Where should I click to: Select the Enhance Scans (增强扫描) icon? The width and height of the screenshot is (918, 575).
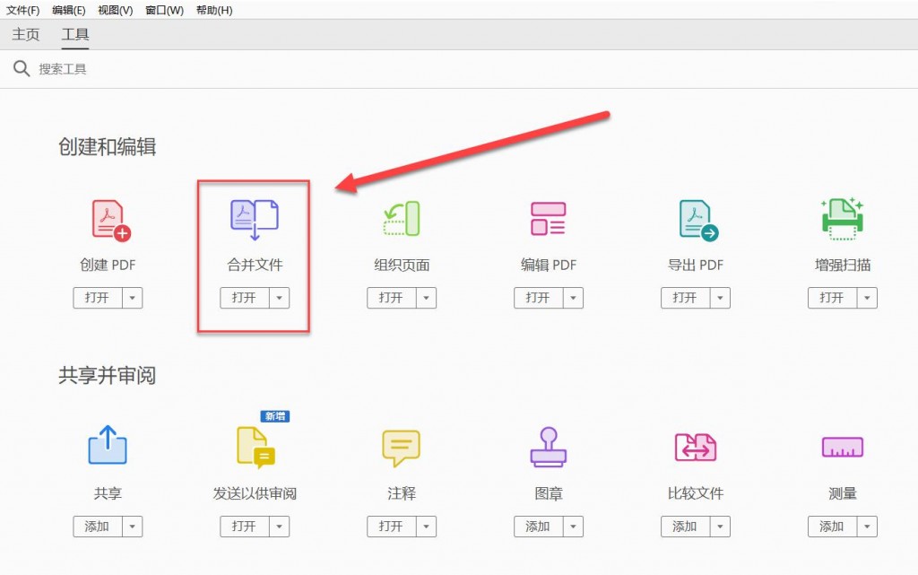[843, 219]
